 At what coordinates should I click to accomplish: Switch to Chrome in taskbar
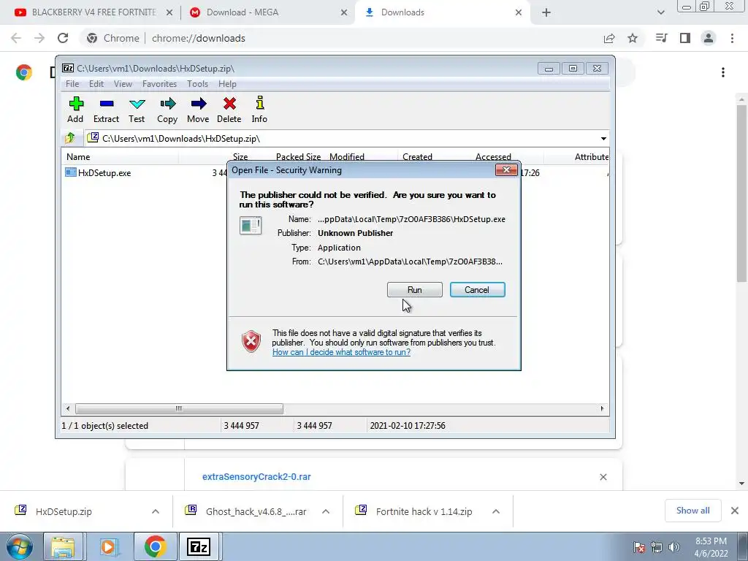tap(155, 546)
